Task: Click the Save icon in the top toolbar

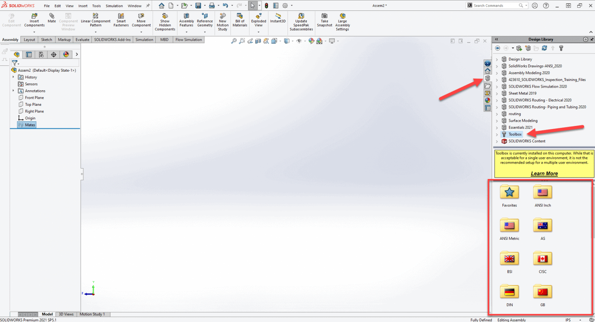Action: click(x=198, y=5)
